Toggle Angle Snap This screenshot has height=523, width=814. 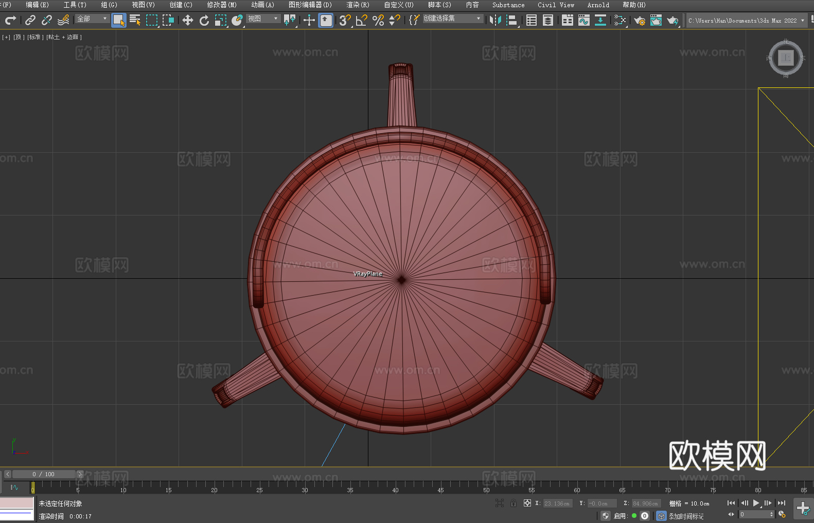pyautogui.click(x=362, y=20)
